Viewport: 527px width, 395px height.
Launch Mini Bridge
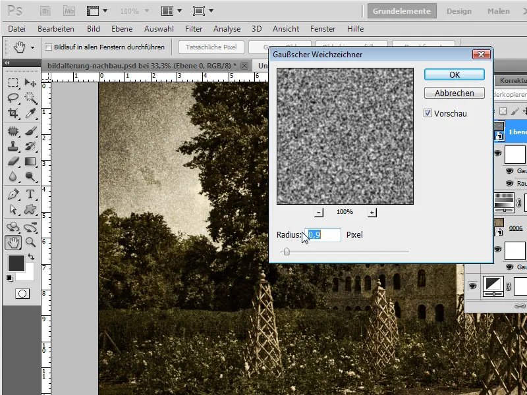click(69, 11)
